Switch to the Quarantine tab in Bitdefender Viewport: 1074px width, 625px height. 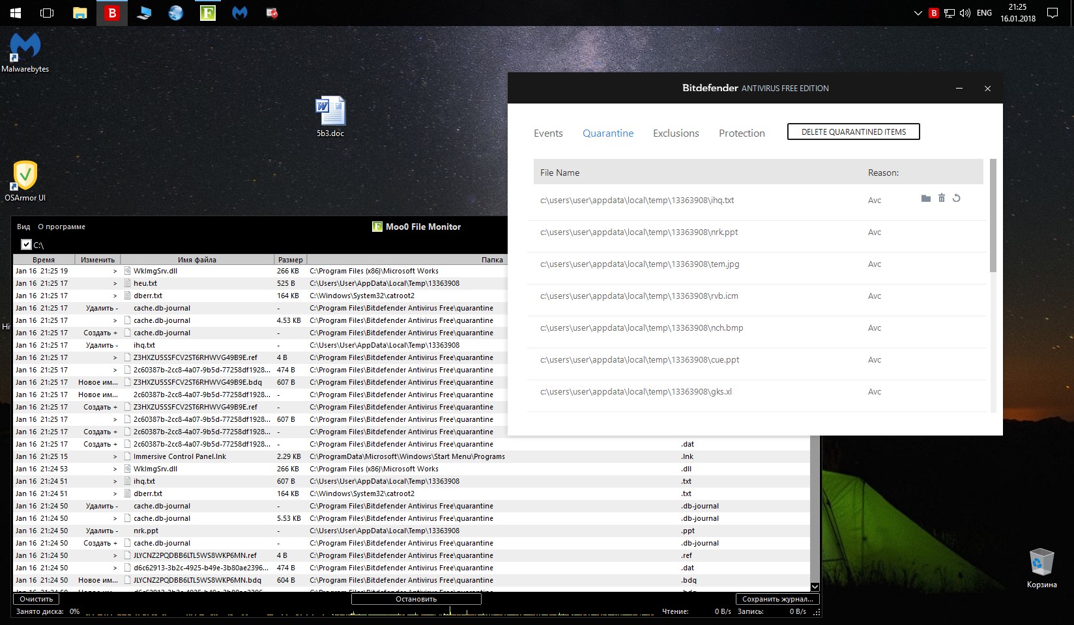[x=608, y=133]
